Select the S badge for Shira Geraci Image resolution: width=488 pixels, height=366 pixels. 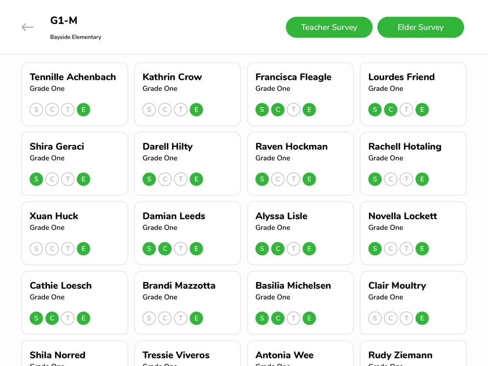(x=37, y=179)
